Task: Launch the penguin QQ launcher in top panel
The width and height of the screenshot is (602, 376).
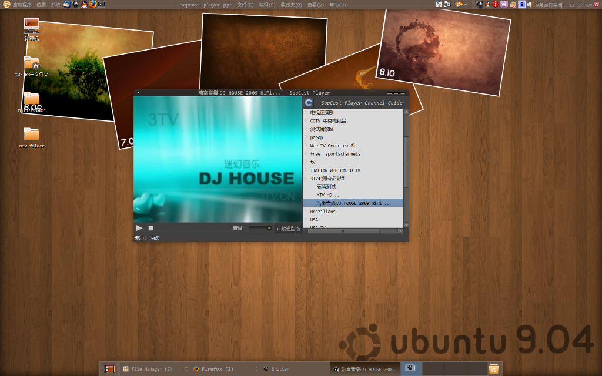Action: pos(84,4)
